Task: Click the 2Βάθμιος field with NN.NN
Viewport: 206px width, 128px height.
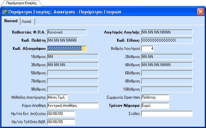Action: pos(167,57)
